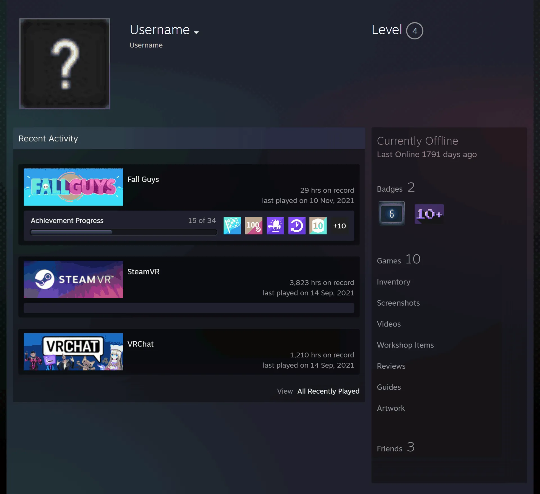Open the Guides page

coord(389,387)
